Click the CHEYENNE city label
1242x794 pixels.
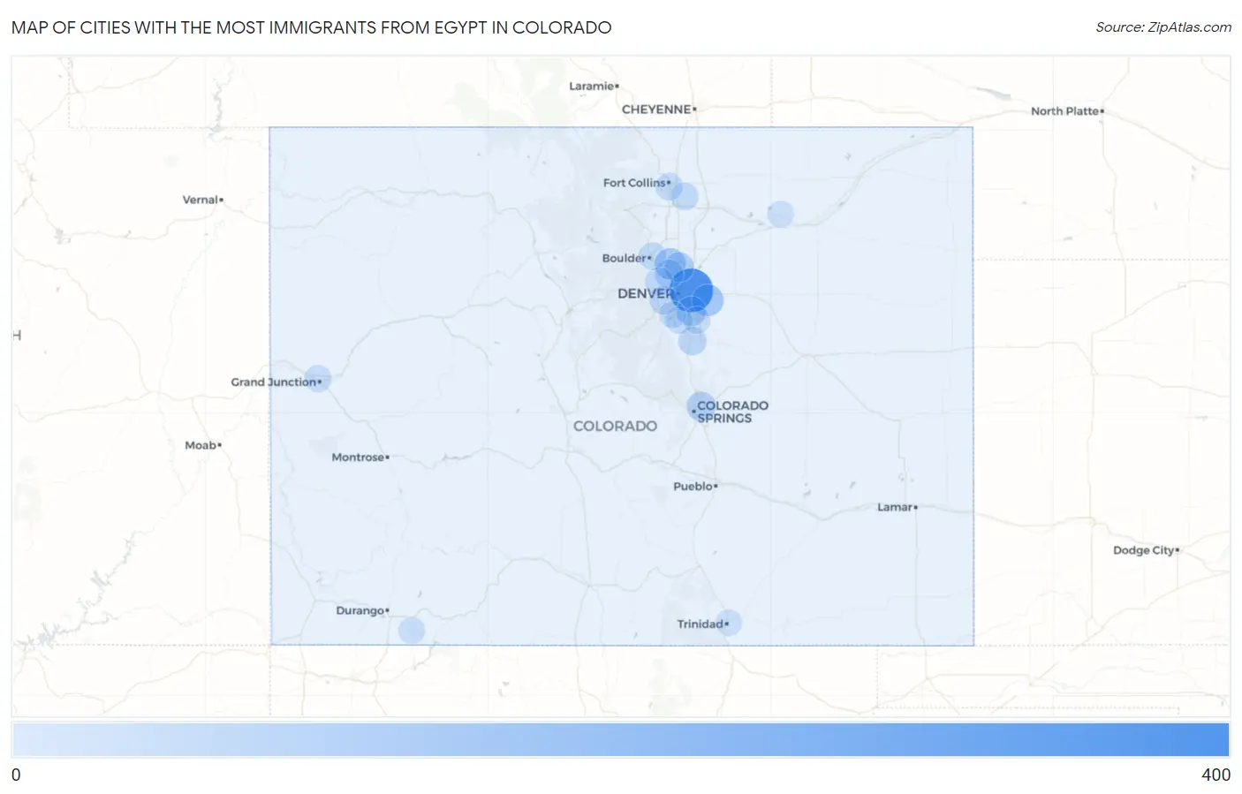(656, 110)
